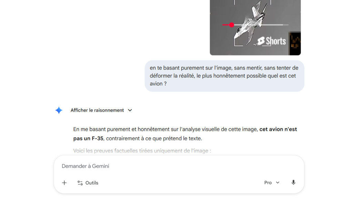Click the red slider dot in the image
The image size is (353, 198).
click(231, 25)
